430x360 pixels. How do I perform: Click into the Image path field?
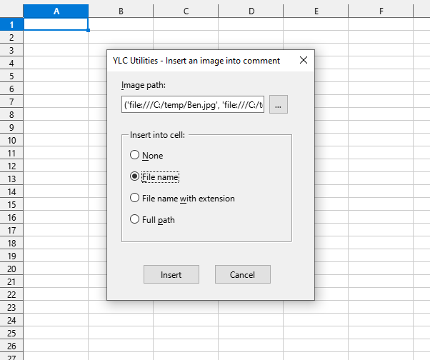193,104
